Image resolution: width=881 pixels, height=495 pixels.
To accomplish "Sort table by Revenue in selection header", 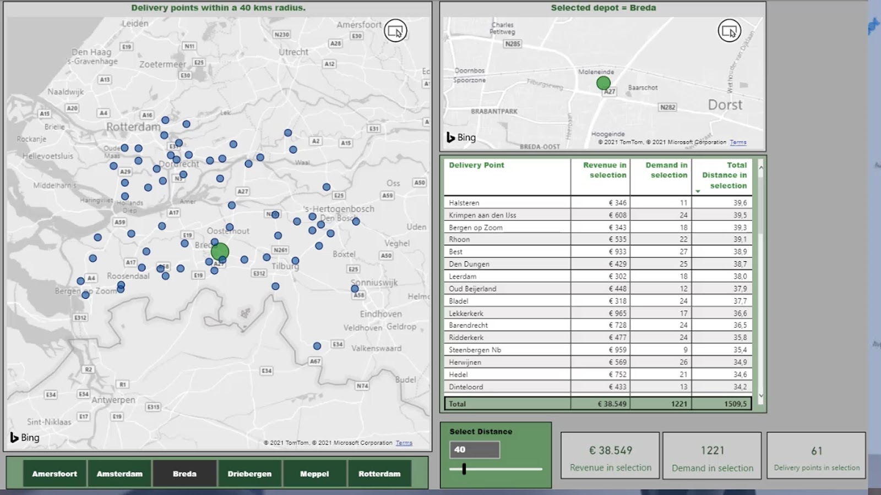I will (x=604, y=170).
